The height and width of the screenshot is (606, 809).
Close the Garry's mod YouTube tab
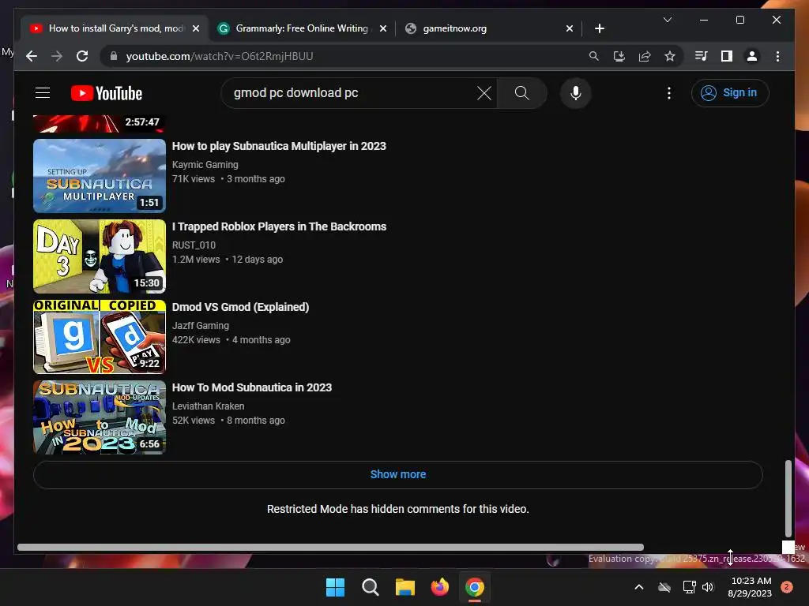(196, 29)
